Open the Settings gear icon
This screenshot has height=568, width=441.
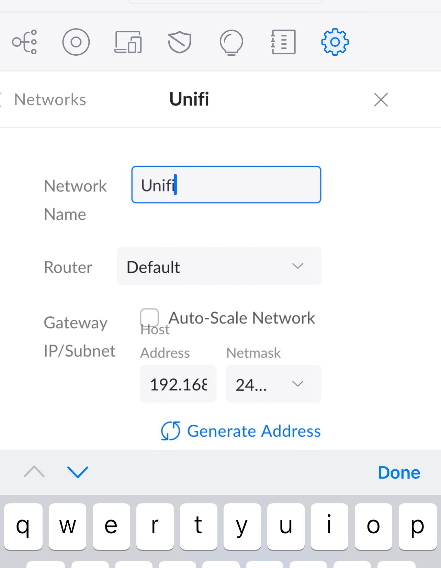pos(335,42)
